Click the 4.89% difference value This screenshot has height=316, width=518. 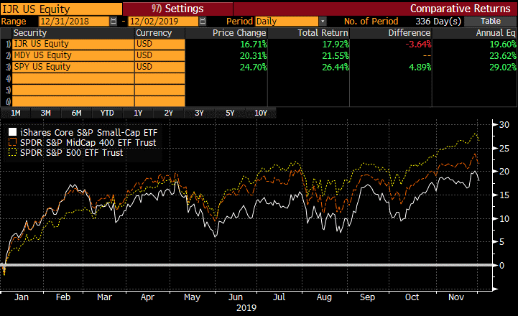point(420,68)
